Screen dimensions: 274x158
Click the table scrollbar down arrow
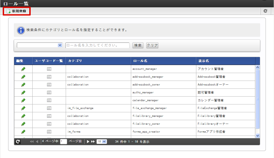click(258, 136)
